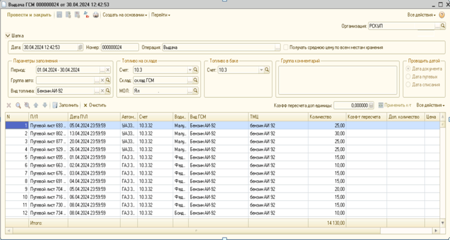
Task: Enable Получать среднюю цену checkbox
Action: tap(286, 48)
